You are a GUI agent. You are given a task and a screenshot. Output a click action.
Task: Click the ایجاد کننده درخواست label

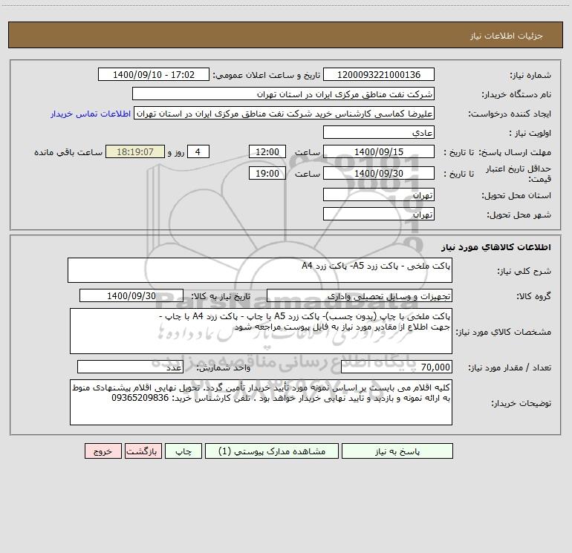[510, 114]
